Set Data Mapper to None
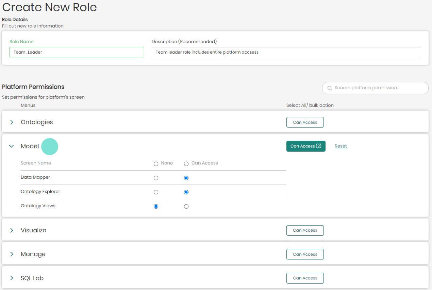Image resolution: width=432 pixels, height=290 pixels. (156, 178)
